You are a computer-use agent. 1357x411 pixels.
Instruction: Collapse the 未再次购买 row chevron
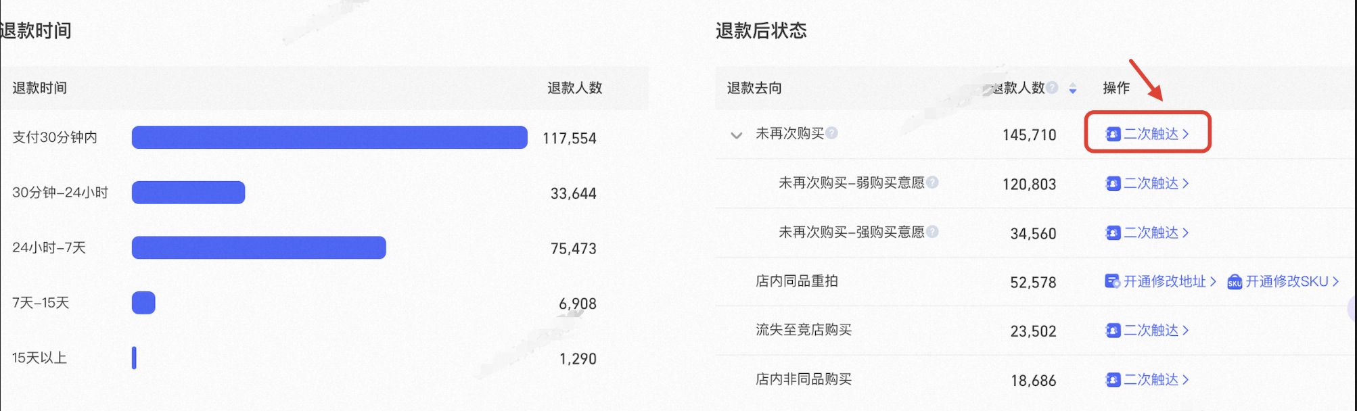(737, 135)
